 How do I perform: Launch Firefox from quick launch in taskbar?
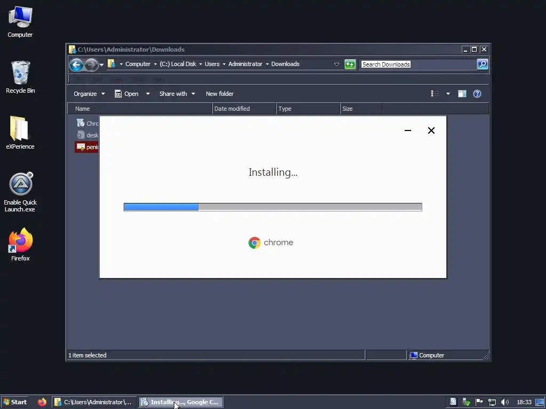(x=42, y=402)
